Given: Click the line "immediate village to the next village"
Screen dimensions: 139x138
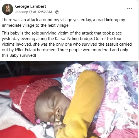Looking at the screenshot, I should (35, 25).
